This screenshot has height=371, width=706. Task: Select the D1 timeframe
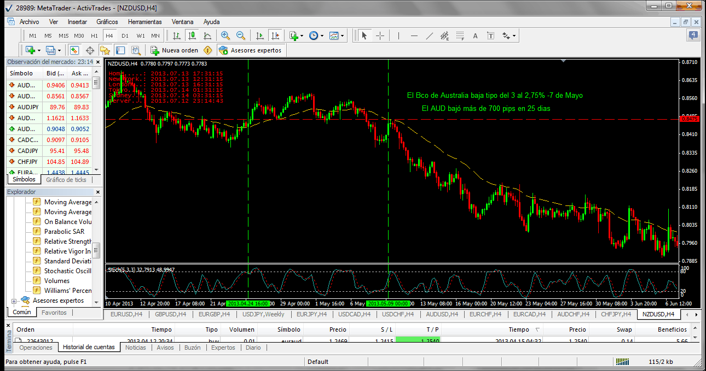click(x=125, y=36)
